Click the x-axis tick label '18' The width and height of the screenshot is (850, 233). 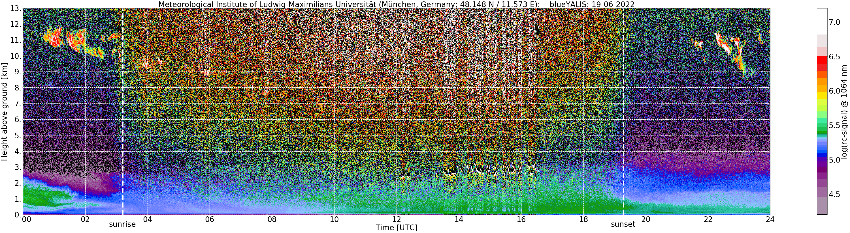pyautogui.click(x=583, y=219)
